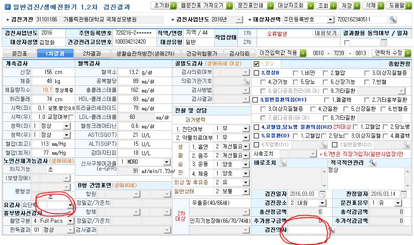414x245 pixels.
Task: Open the 검진장소 내원 dropdown
Action: pos(322,203)
